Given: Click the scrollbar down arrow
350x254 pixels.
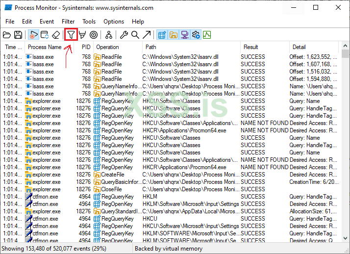Looking at the screenshot, I should 345,238.
